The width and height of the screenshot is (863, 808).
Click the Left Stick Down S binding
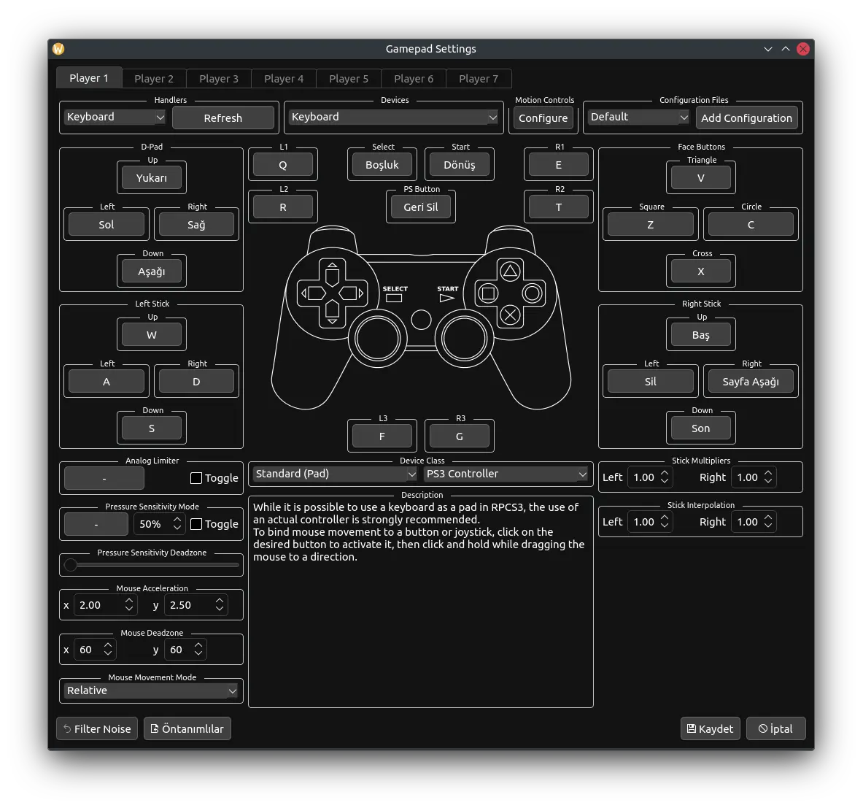point(151,428)
